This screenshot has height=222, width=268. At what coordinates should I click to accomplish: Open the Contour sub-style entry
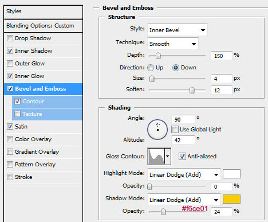pos(47,102)
